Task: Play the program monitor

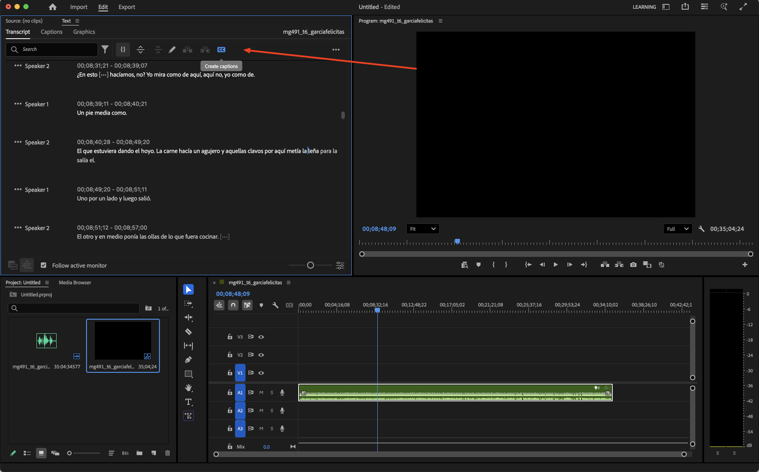Action: tap(556, 265)
